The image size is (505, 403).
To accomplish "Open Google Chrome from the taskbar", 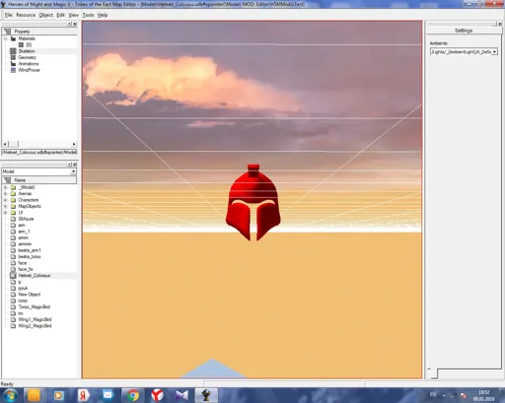I will click(x=133, y=395).
